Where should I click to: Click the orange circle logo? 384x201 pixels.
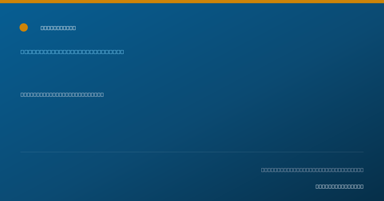coord(24,27)
